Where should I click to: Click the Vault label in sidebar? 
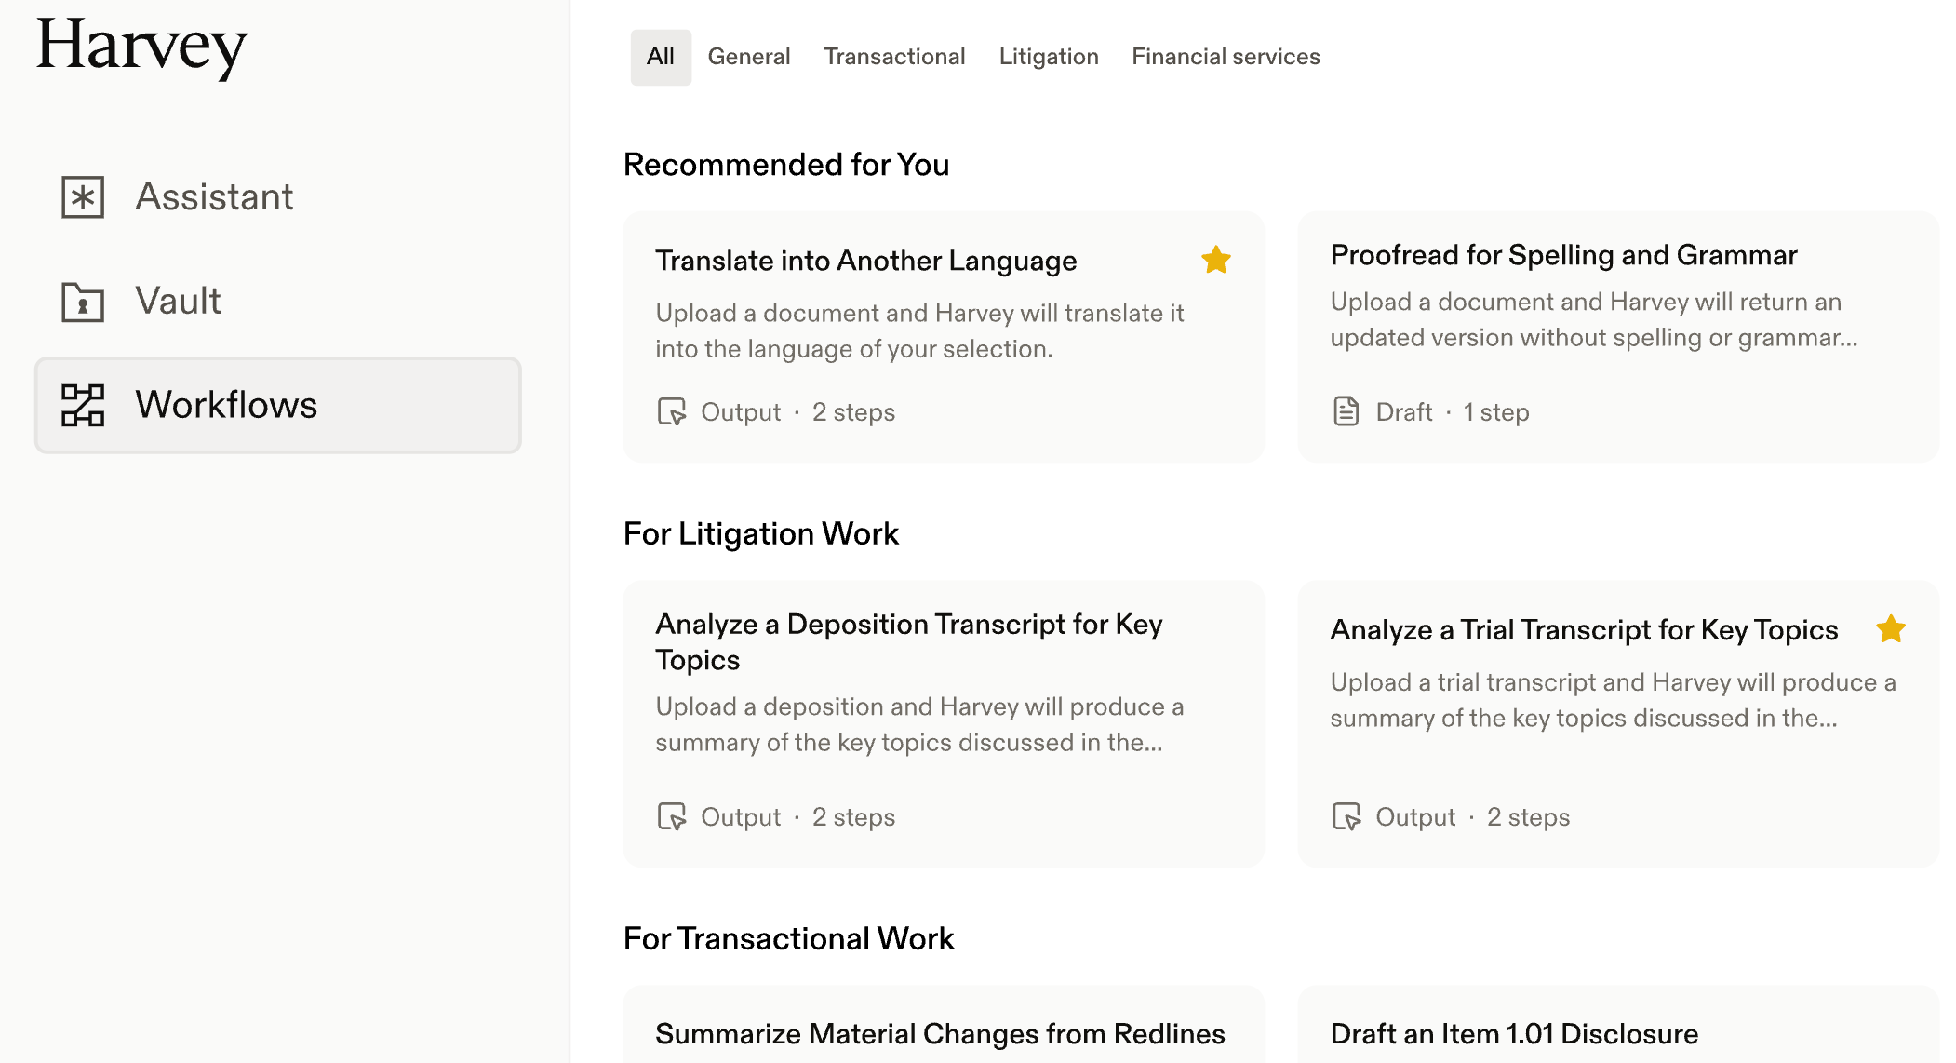coord(178,302)
